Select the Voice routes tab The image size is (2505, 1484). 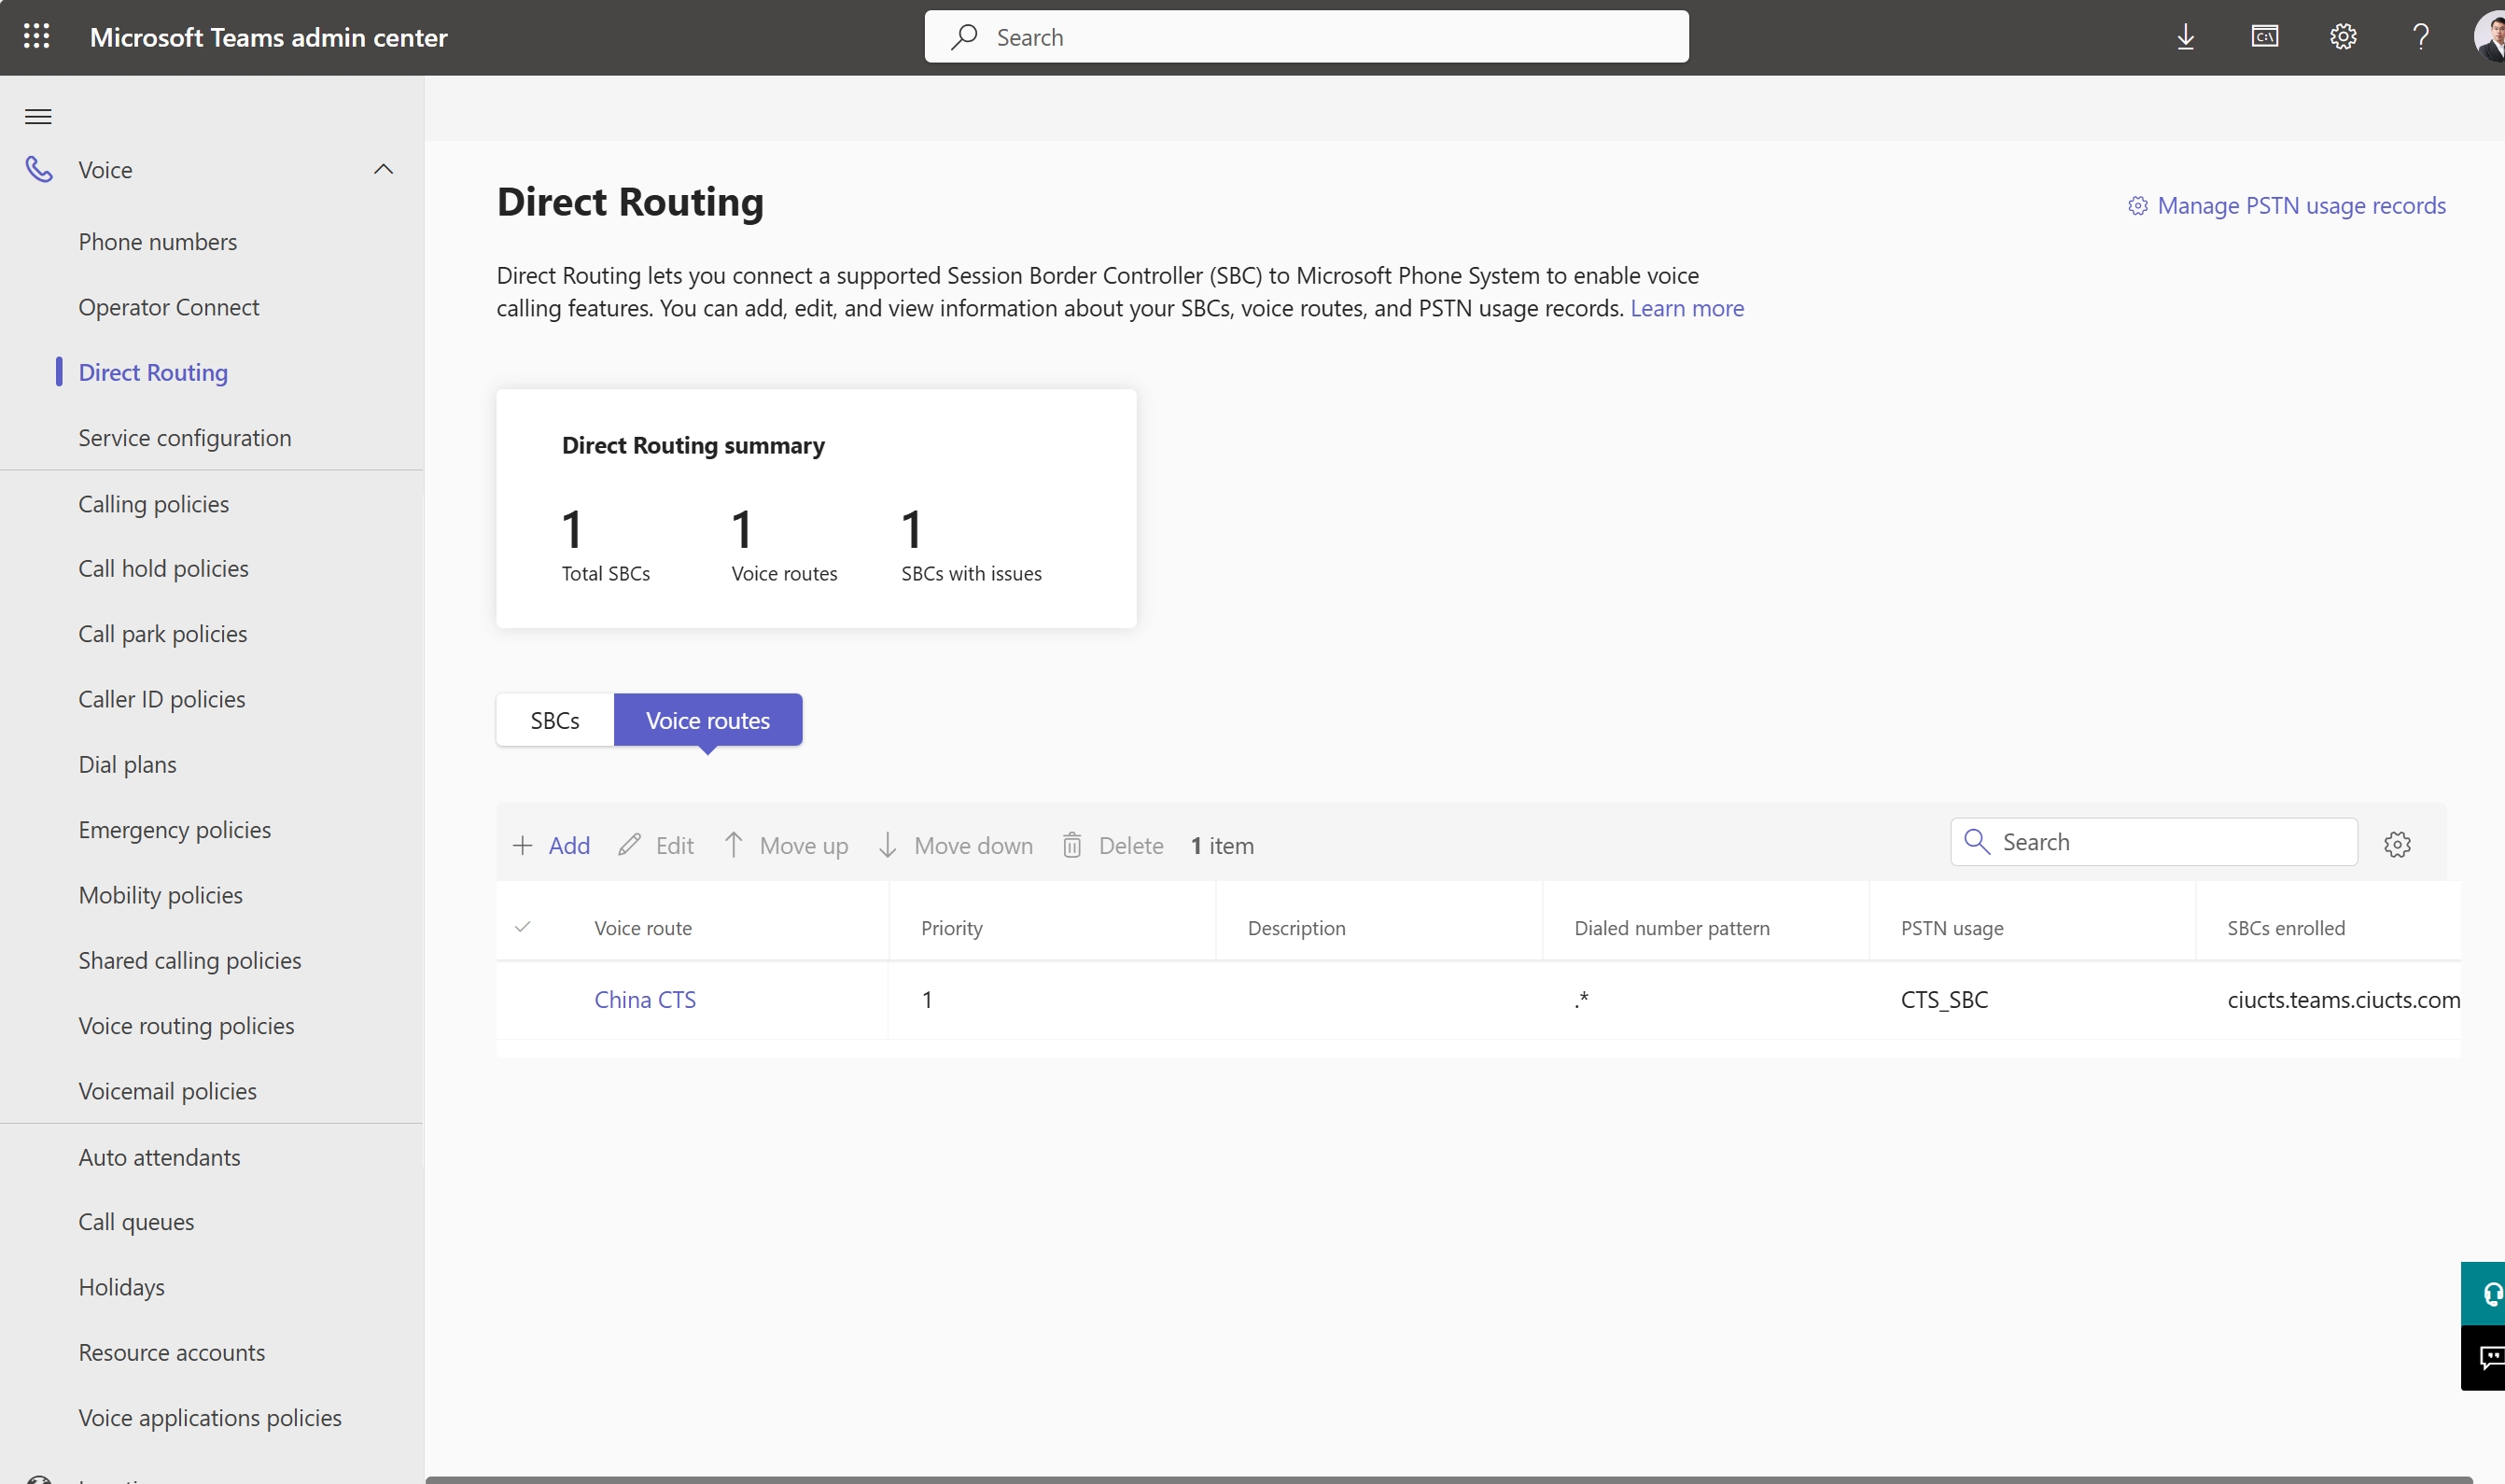pyautogui.click(x=708, y=720)
